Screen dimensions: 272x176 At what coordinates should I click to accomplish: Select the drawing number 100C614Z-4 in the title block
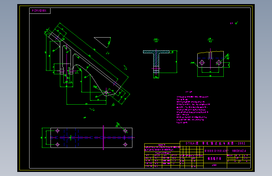coord(239,151)
